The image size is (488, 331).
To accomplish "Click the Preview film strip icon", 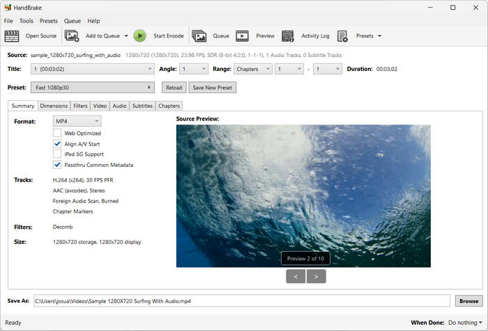I will coord(242,36).
